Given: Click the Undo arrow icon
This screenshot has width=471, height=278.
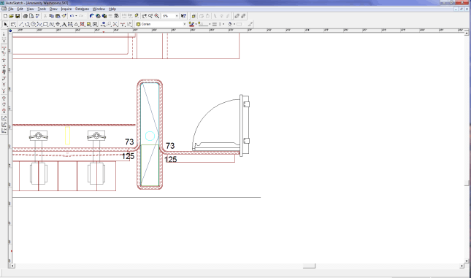Looking at the screenshot, I should (72, 16).
